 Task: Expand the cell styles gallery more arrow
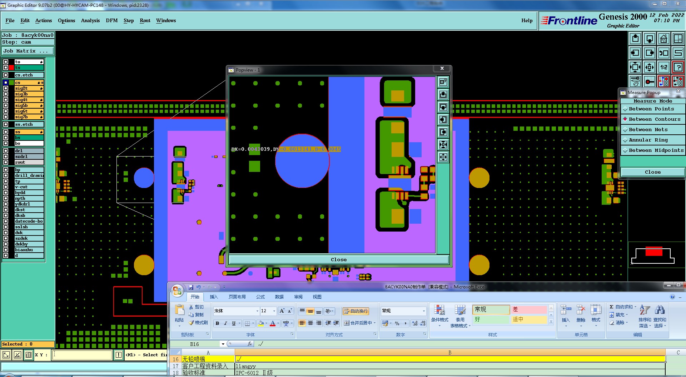coord(551,322)
